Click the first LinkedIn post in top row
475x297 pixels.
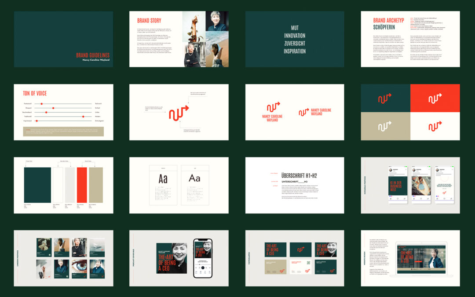click(44, 247)
